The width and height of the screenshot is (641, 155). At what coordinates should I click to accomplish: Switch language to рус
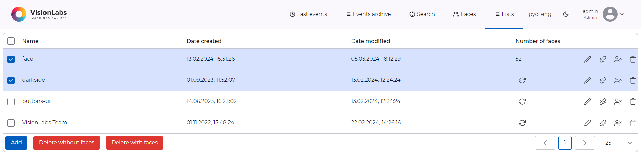(533, 14)
